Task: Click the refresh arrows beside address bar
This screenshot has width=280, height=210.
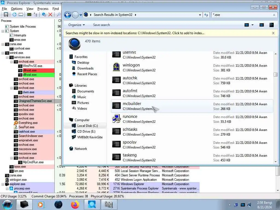Action: click(206, 15)
